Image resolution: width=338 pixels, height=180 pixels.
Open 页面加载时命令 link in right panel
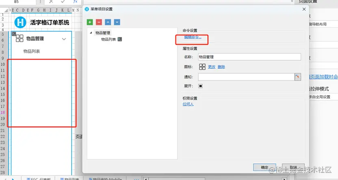[x=323, y=77]
